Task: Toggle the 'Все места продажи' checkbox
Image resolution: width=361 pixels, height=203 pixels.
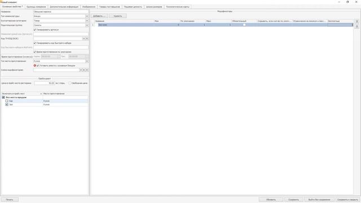Action: (3, 98)
